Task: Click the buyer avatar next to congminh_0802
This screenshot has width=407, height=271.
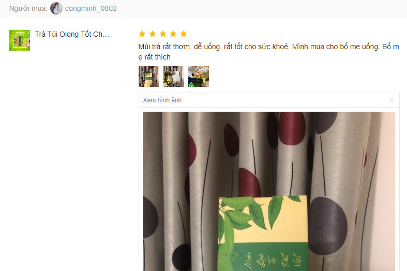Action: click(x=56, y=8)
